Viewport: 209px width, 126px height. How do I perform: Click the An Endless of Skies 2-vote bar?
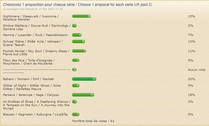pos(75,101)
